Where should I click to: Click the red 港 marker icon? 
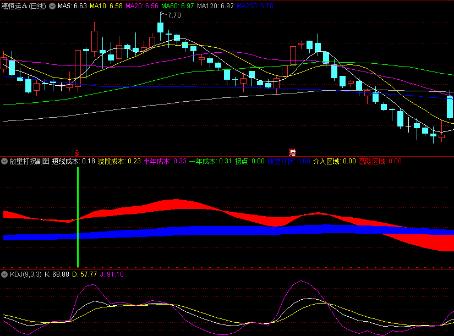[292, 152]
